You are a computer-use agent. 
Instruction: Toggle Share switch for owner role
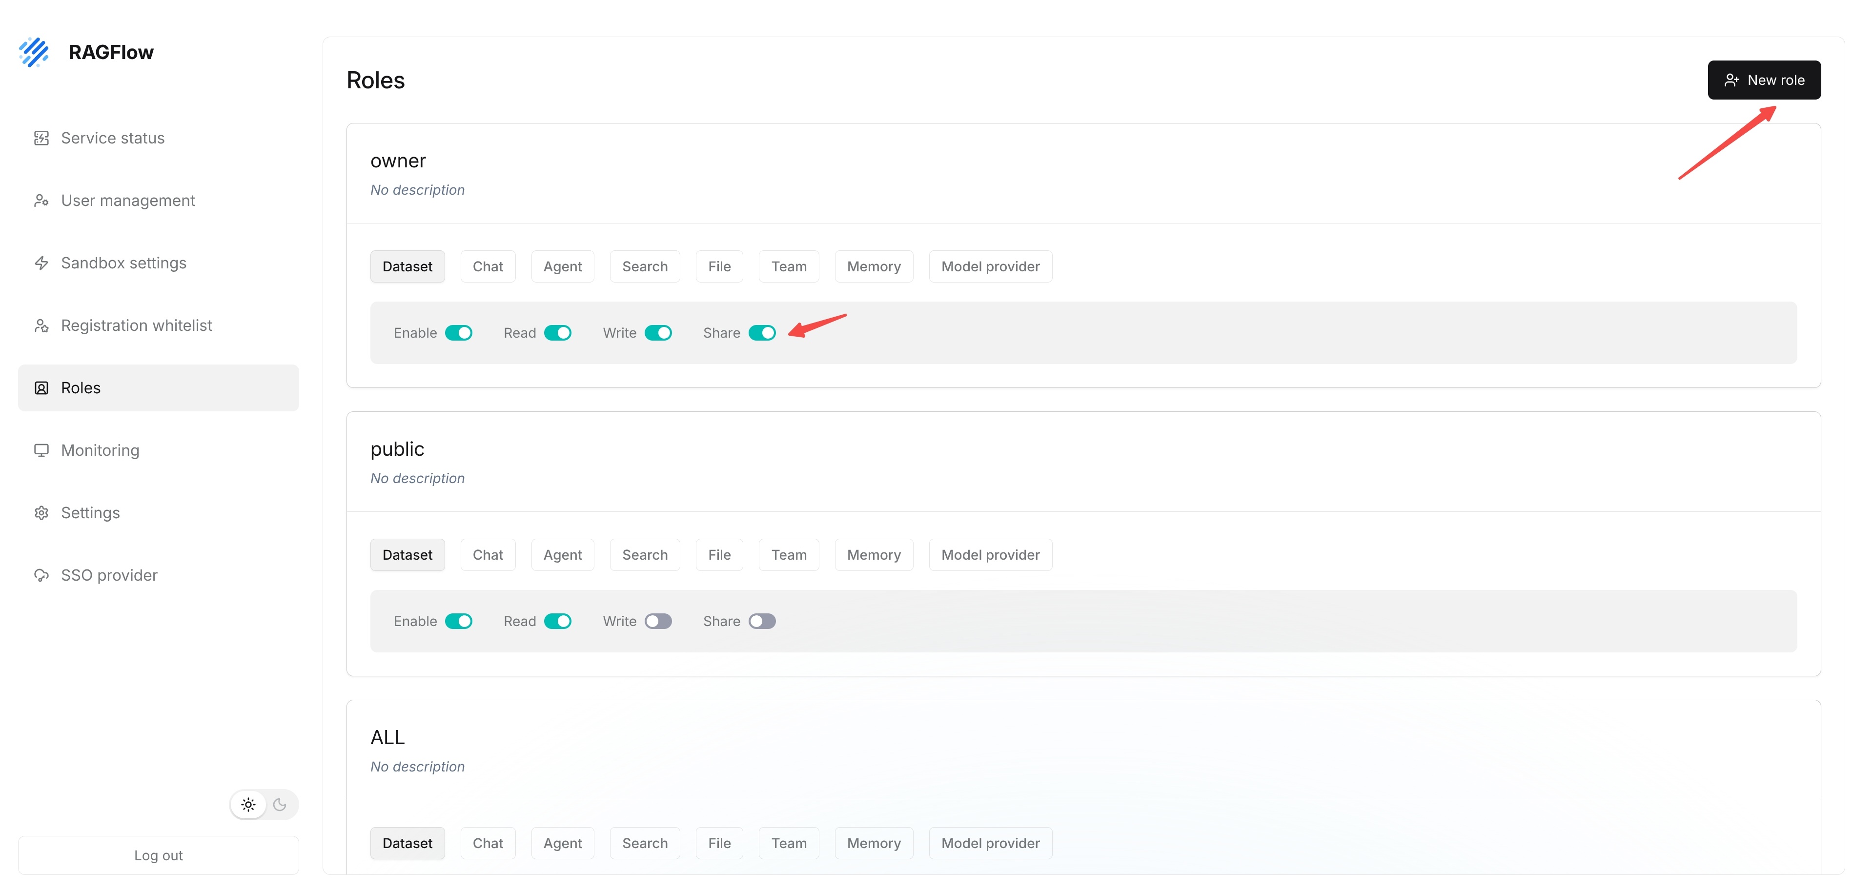point(762,333)
